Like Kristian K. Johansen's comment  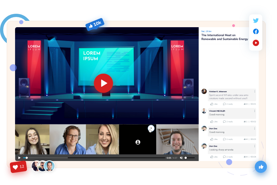tap(214, 104)
